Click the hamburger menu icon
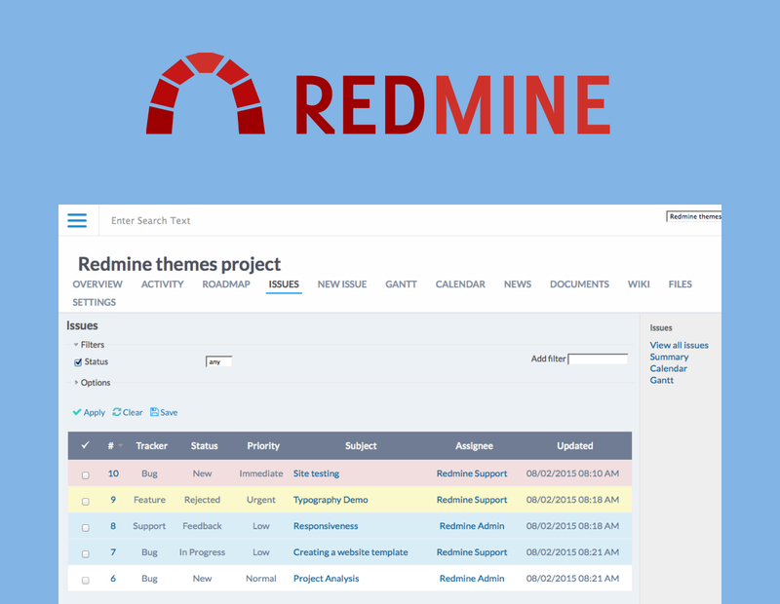The height and width of the screenshot is (604, 780). pos(77,221)
